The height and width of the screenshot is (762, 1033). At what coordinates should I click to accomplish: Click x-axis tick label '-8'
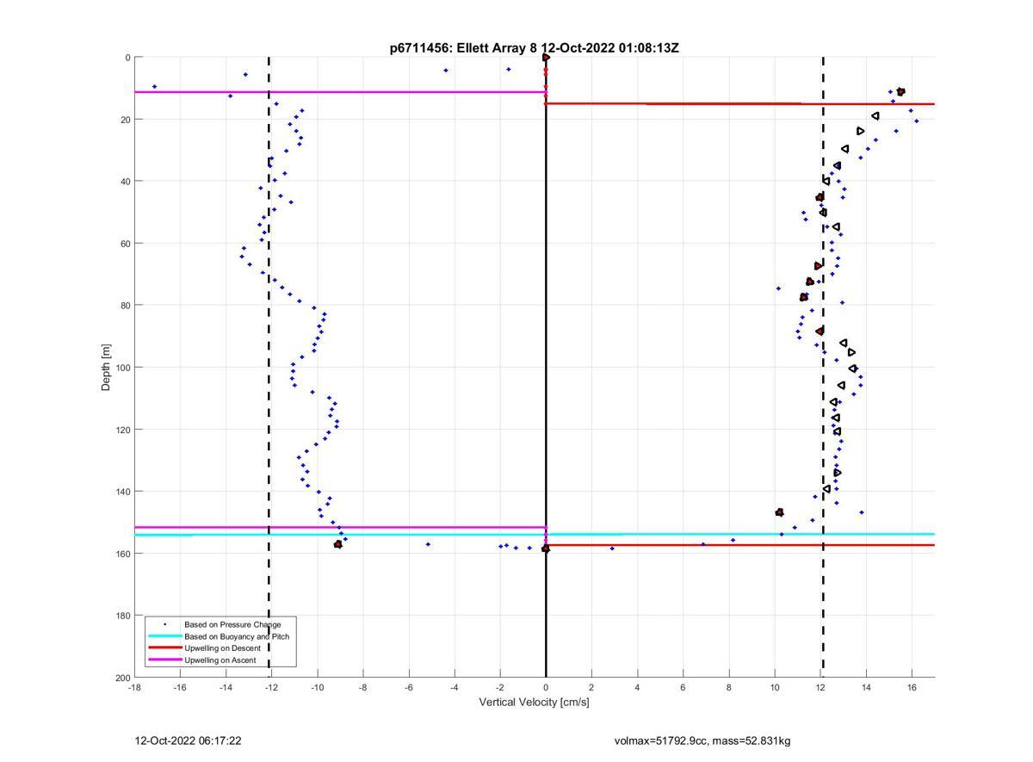(362, 687)
